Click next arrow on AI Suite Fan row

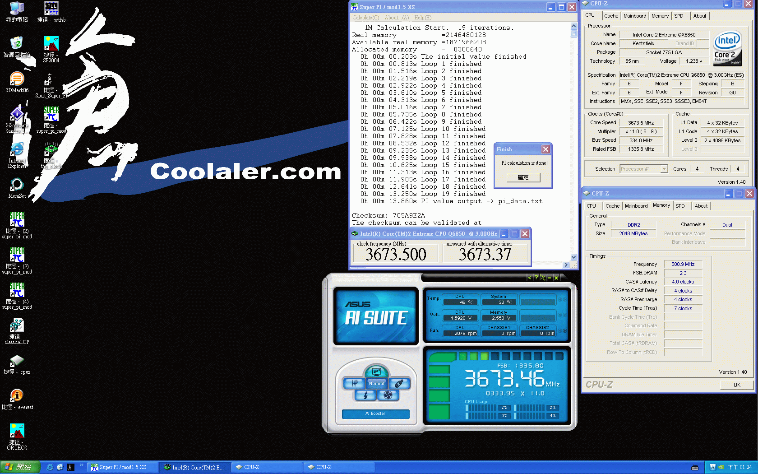point(564,330)
